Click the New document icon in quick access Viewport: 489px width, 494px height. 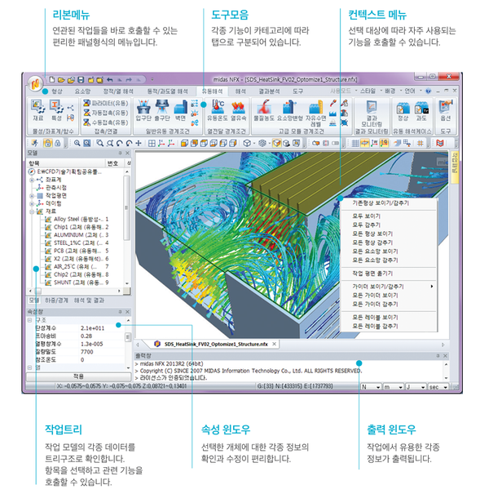(52, 80)
